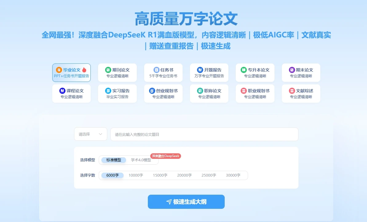Choose 15000字 word count
This screenshot has height=222, width=367.
160,175
